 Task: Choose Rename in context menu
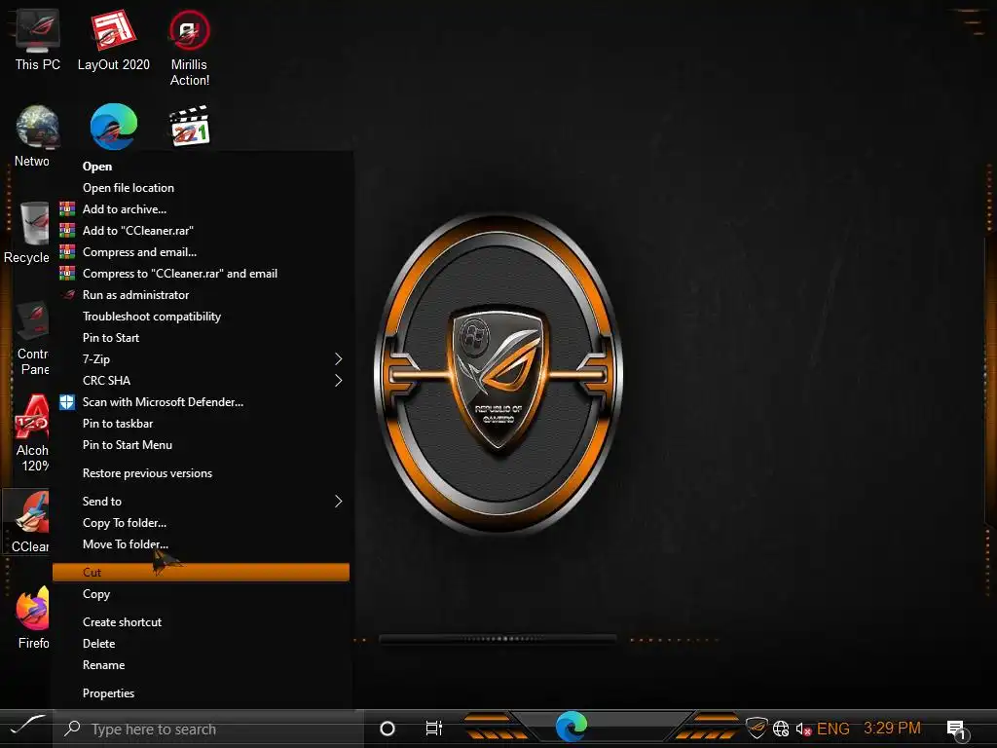pyautogui.click(x=201, y=665)
